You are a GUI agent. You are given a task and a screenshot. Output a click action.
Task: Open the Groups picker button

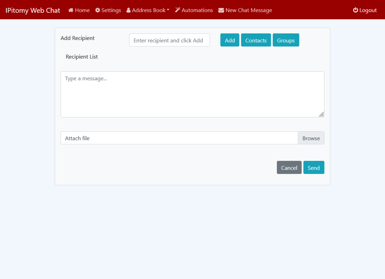(x=286, y=40)
